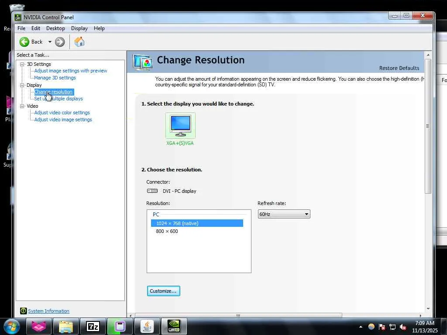Click the green Back arrow icon

point(24,42)
